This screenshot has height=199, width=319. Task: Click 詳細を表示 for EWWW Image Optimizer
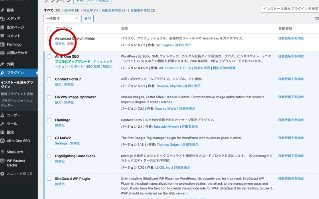[187, 109]
